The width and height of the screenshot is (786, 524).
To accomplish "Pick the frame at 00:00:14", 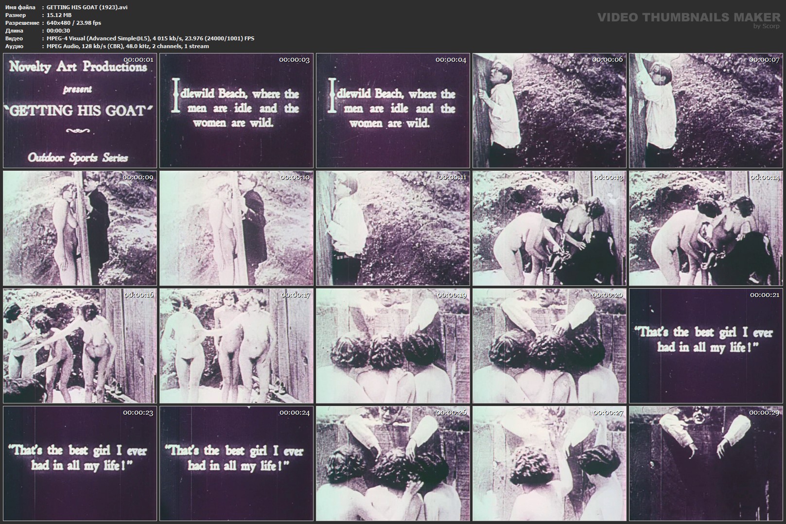I will tap(706, 228).
